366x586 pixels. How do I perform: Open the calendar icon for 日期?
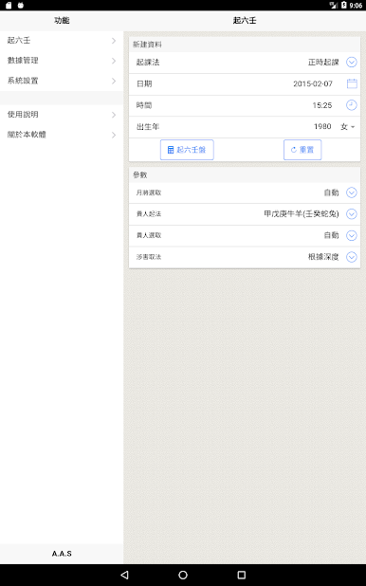point(352,83)
